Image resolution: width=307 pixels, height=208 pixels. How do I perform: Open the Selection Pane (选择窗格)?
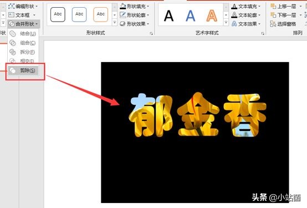click(283, 24)
